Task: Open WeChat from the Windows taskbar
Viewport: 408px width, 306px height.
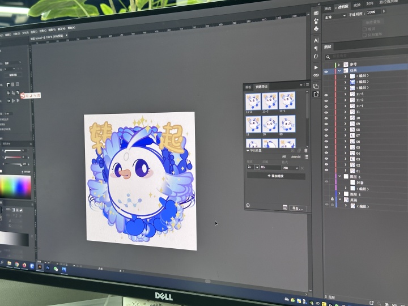Action: [x=56, y=269]
